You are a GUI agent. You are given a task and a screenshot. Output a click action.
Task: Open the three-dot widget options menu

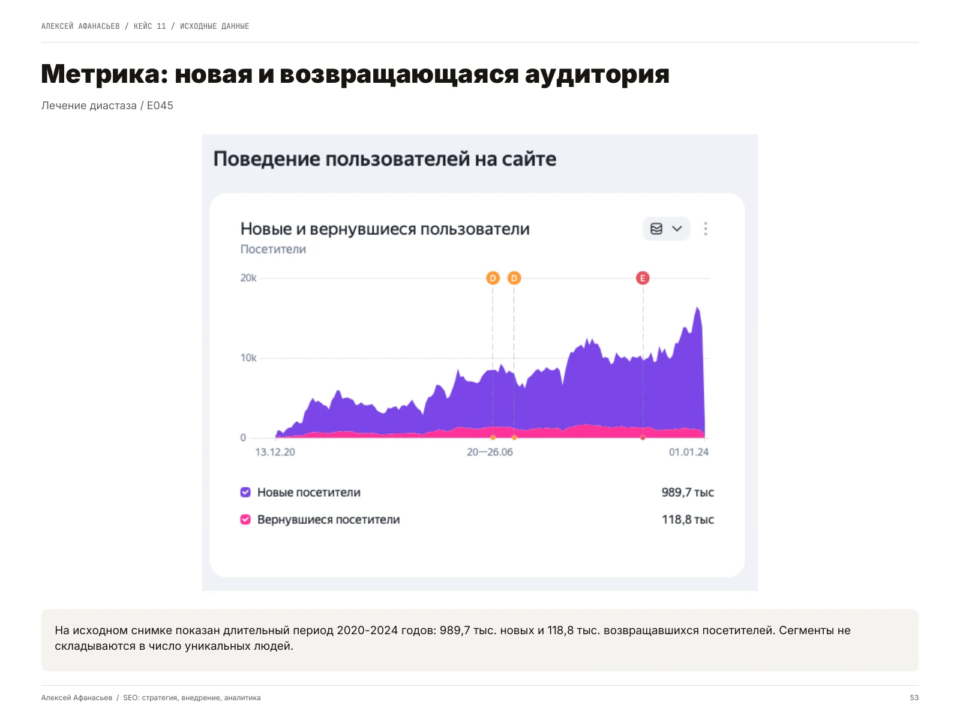pos(706,229)
